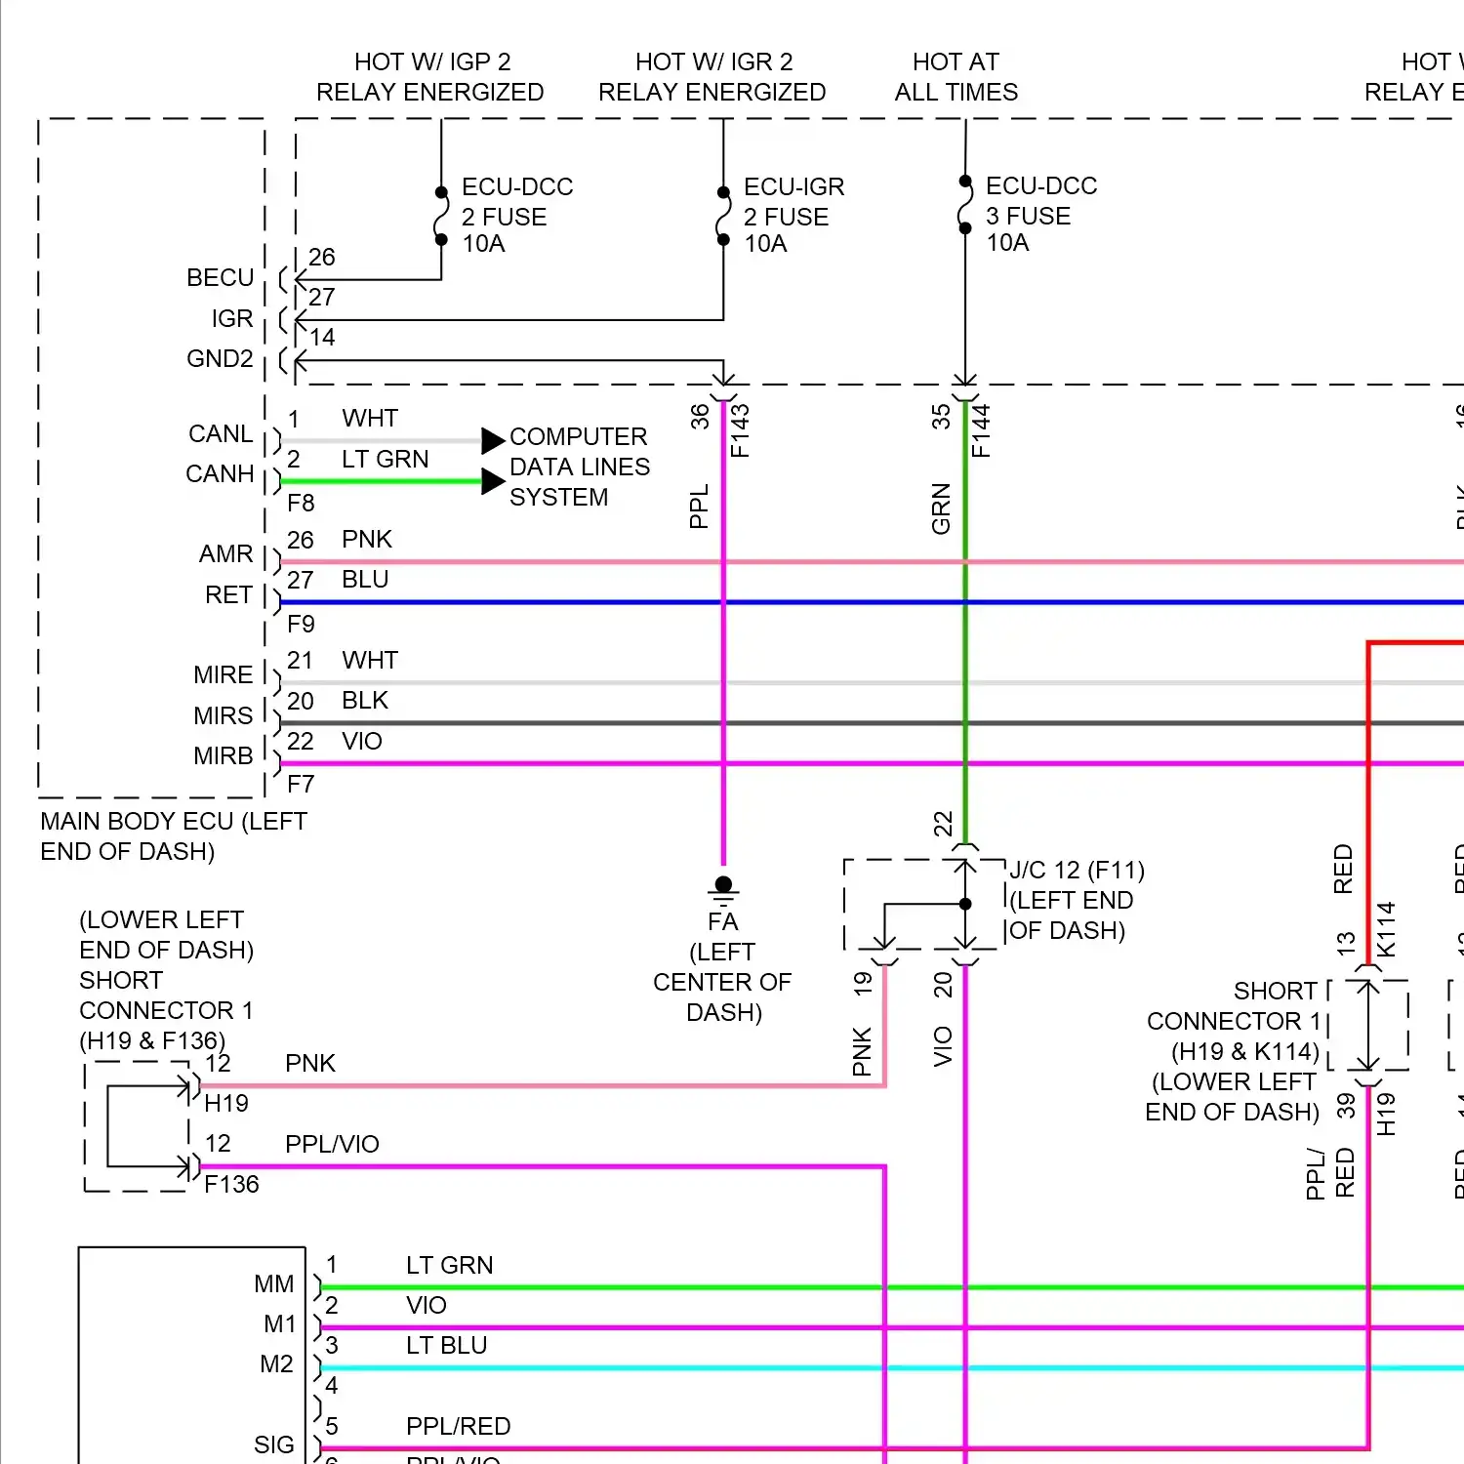This screenshot has height=1464, width=1464.
Task: Click the "CANL" terminal label
Action: click(x=221, y=434)
